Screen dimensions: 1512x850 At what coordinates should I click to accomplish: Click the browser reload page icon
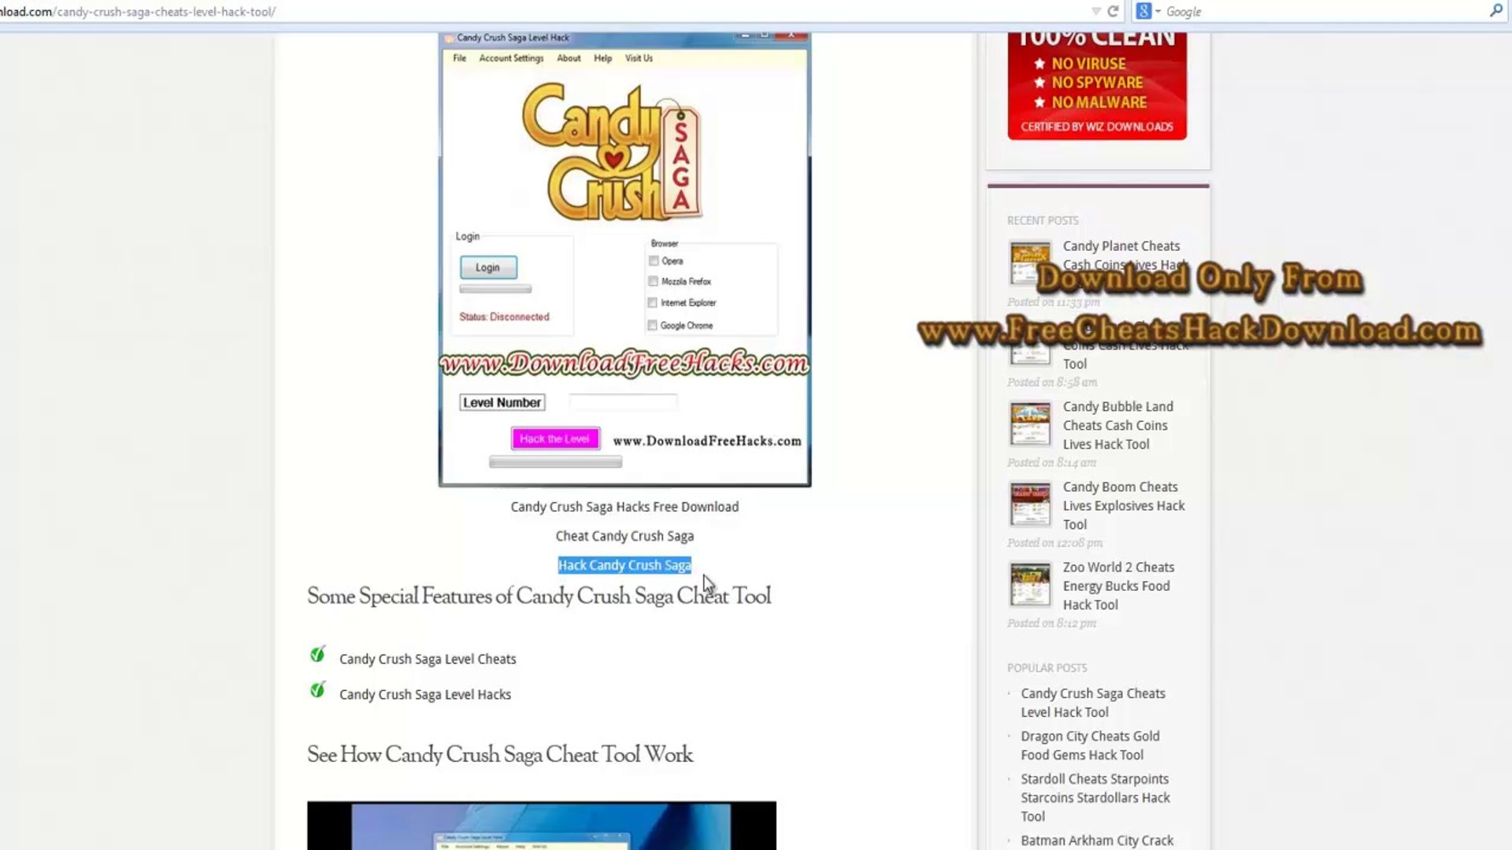pos(1113,11)
